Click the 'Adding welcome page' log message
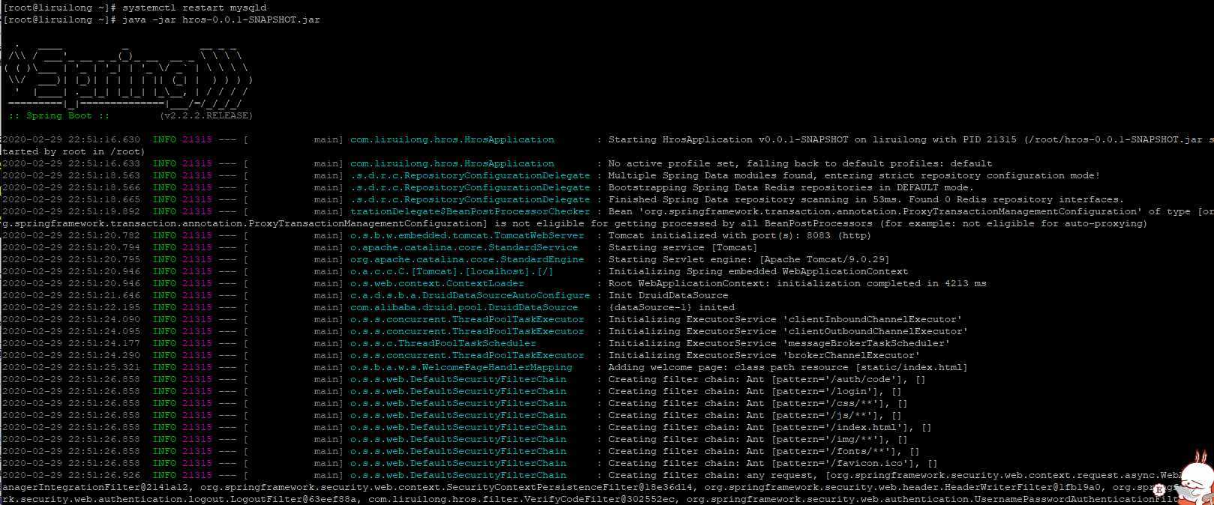 [788, 367]
